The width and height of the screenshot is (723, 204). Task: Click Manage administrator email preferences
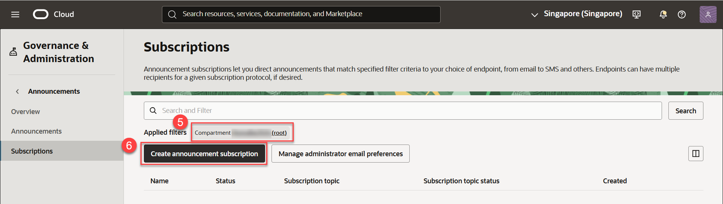point(340,154)
